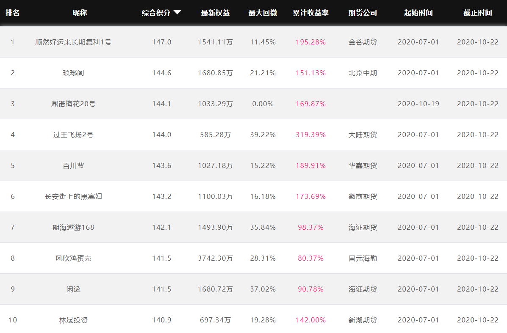Select futures company 国元海勤

coord(363,259)
